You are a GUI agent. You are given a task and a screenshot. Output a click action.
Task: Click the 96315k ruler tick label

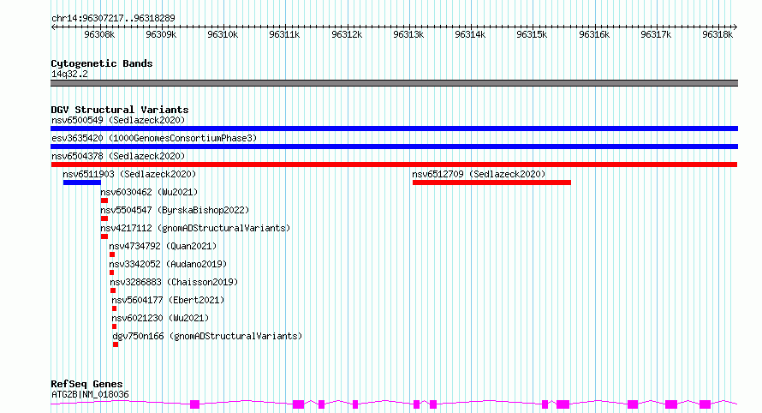pyautogui.click(x=533, y=34)
